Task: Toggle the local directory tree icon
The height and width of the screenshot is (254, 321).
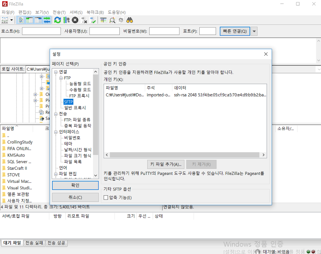Action: [29, 20]
